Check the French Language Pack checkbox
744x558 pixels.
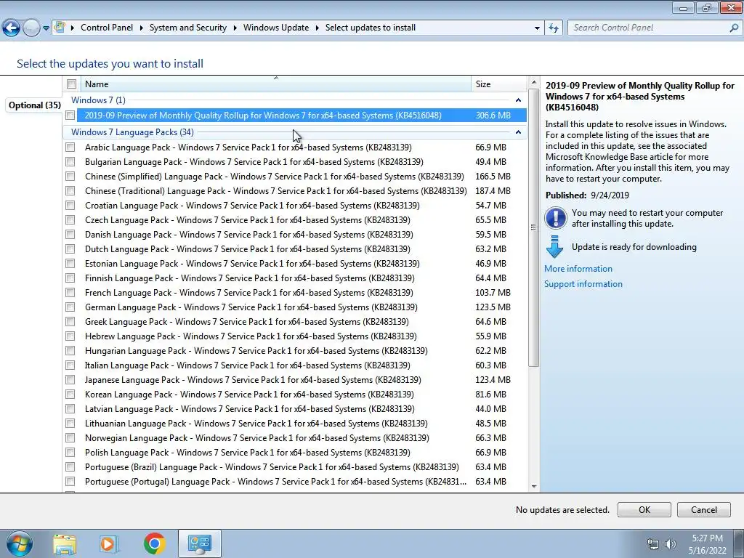tap(70, 293)
